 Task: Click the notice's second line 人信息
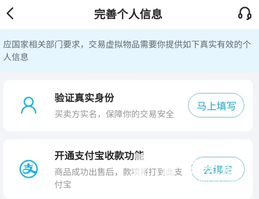point(16,57)
